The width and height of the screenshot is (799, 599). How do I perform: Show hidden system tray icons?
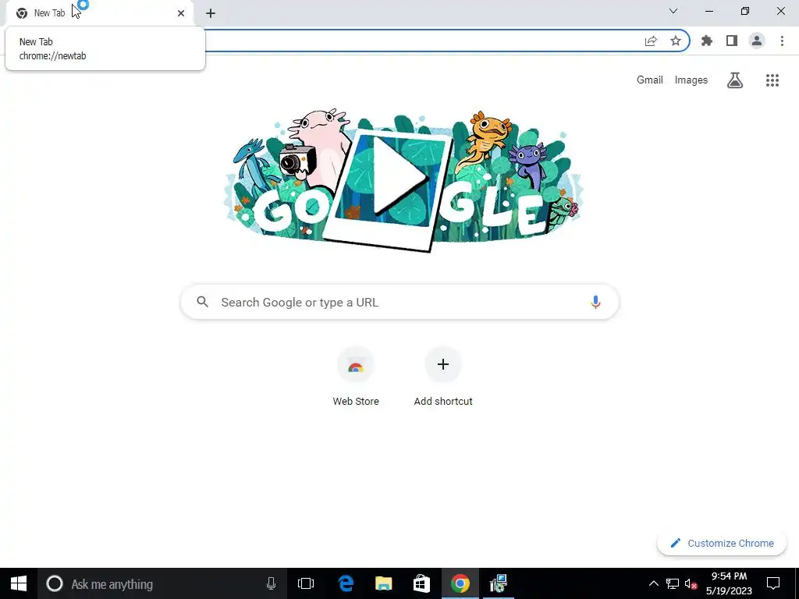653,583
